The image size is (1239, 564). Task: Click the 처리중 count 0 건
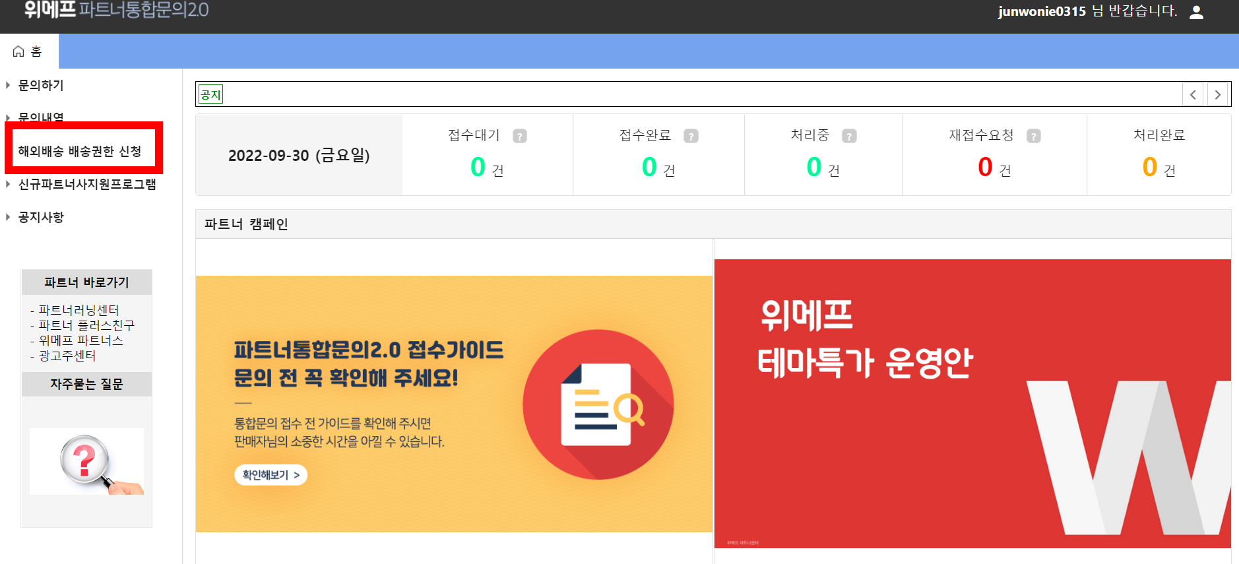(823, 168)
